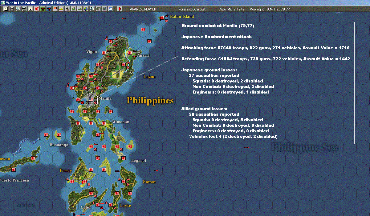Click '50 casualties reported' line
The height and width of the screenshot is (216, 370).
[214, 114]
